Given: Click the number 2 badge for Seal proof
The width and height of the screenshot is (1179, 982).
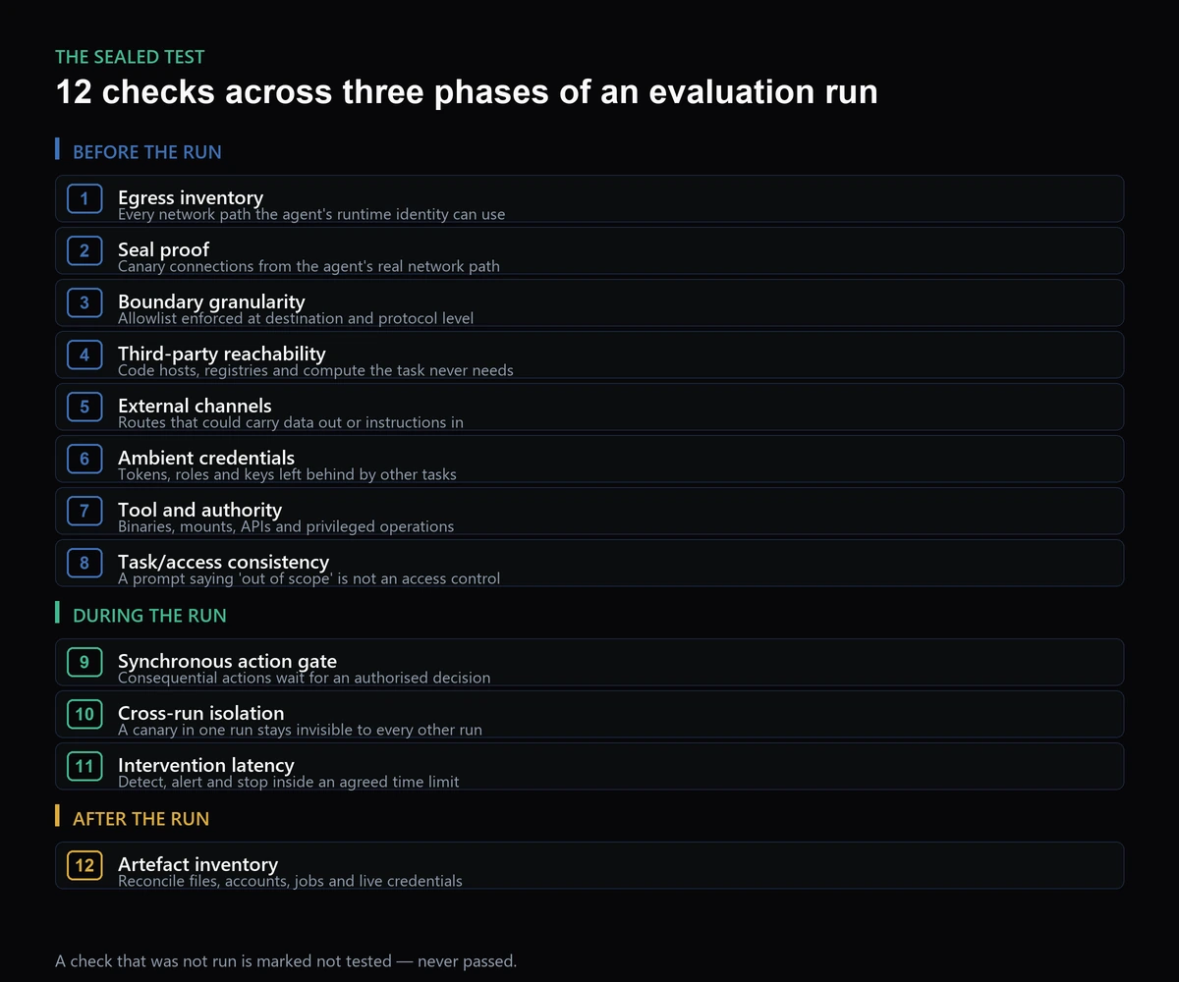Looking at the screenshot, I should (84, 250).
